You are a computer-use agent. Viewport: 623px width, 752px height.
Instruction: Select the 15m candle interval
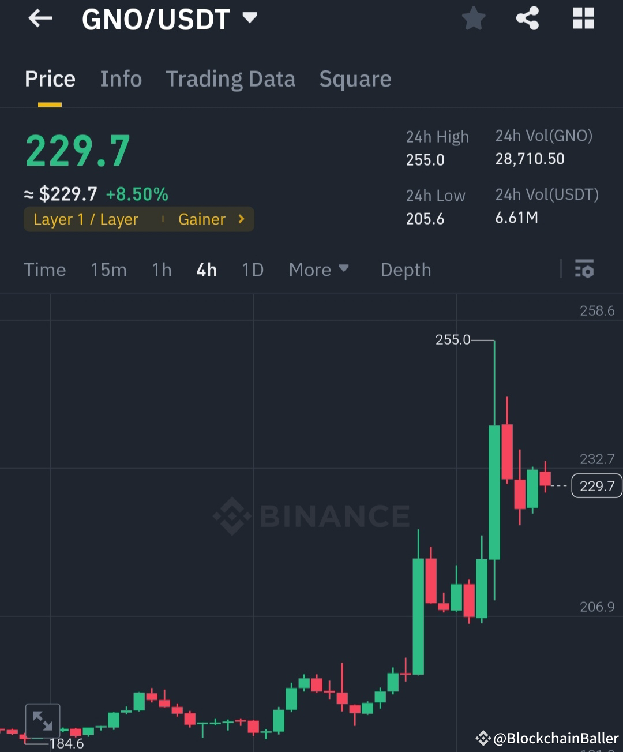(x=108, y=270)
